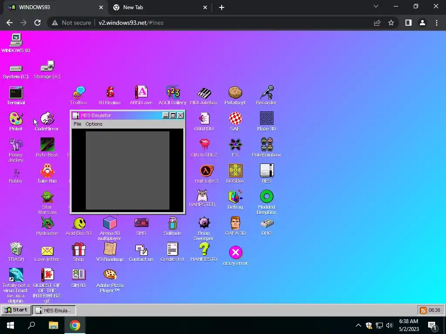The width and height of the screenshot is (446, 334).
Task: Reload the page in Chrome
Action: (37, 23)
